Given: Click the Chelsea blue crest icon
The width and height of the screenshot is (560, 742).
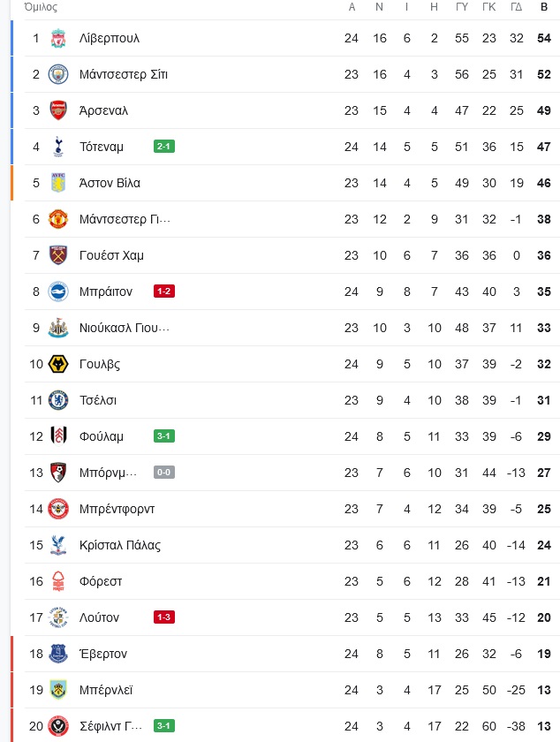Looking at the screenshot, I should [x=58, y=400].
